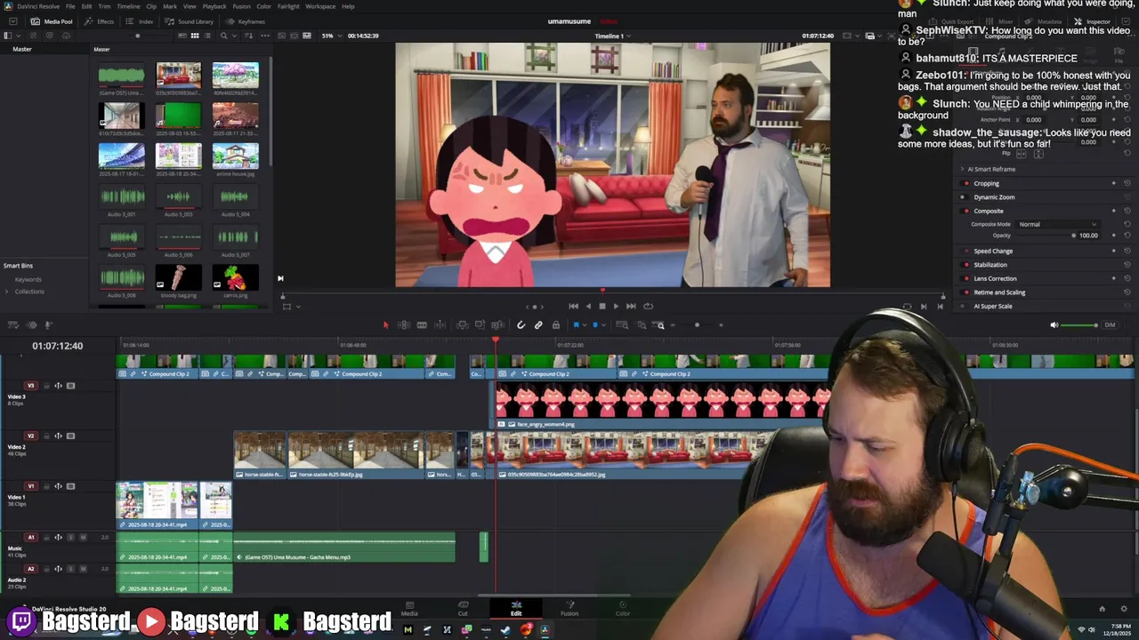The width and height of the screenshot is (1139, 640).
Task: Open the Media page
Action: (409, 608)
